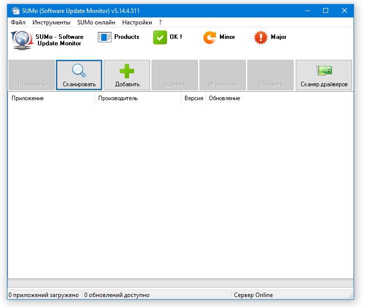
Task: Click the disabled Проверить button
Action: pyautogui.click(x=32, y=75)
